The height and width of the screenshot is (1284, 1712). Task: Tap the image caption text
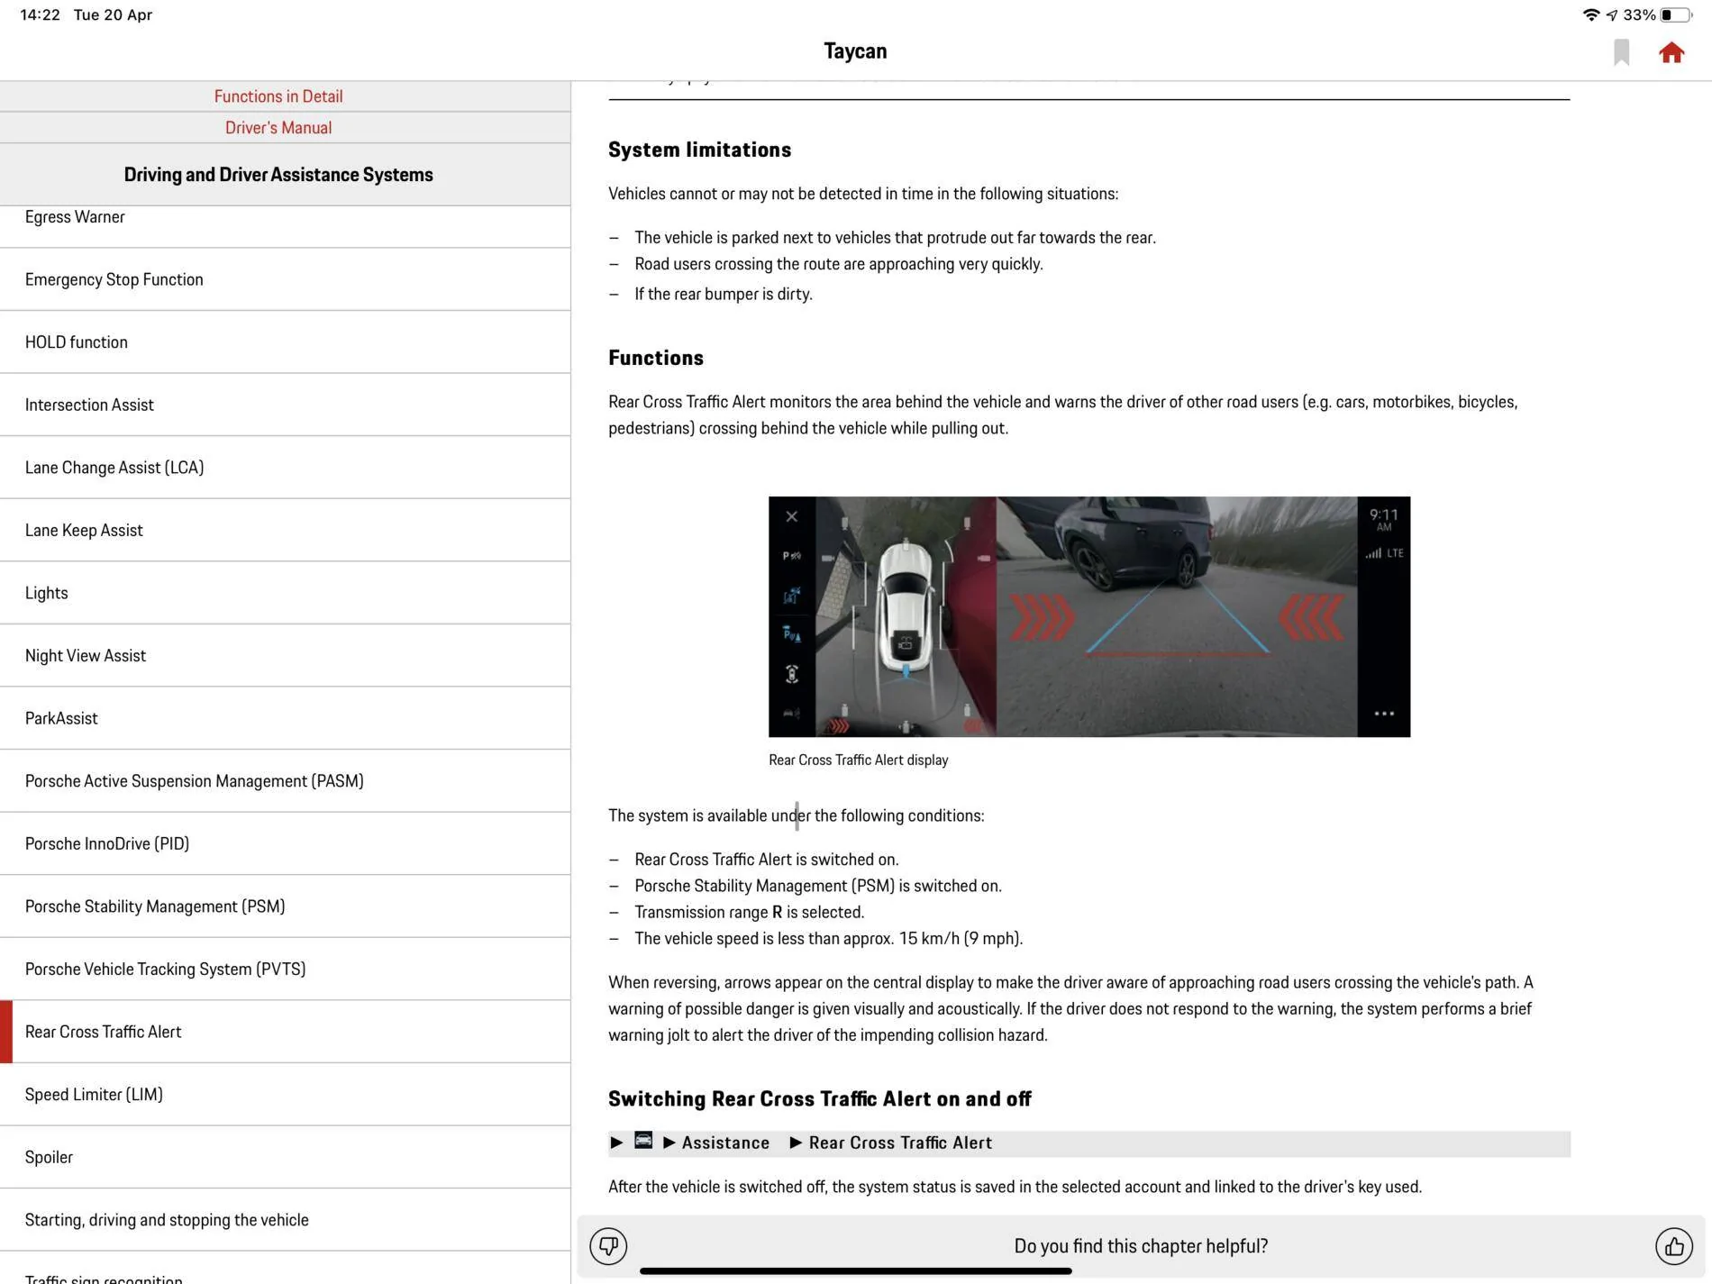(x=858, y=760)
